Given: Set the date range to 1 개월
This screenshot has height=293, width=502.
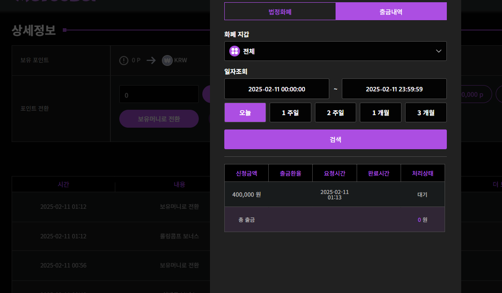Looking at the screenshot, I should [x=380, y=112].
